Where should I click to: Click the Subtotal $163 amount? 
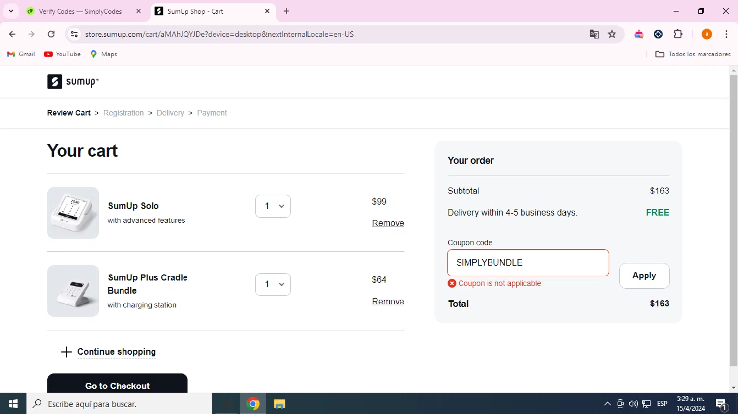pos(659,191)
